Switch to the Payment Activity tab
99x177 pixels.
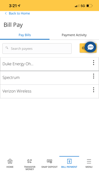74,35
